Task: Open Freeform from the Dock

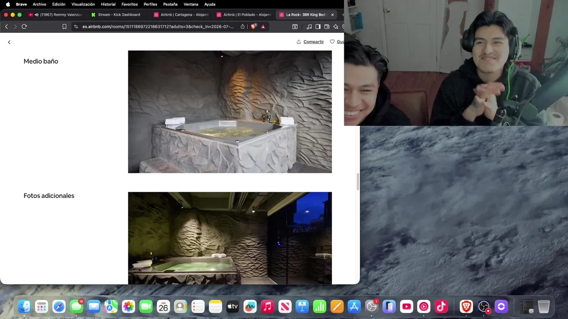Action: click(250, 307)
